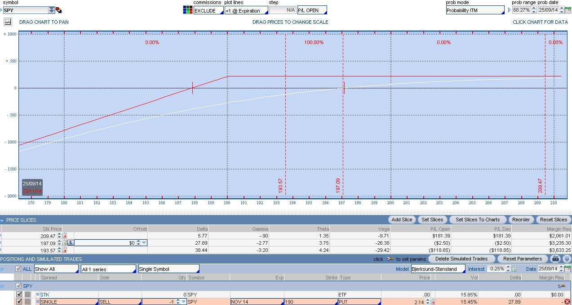Collapse the ALL positions expander triangle
The image size is (572, 305).
point(2,269)
